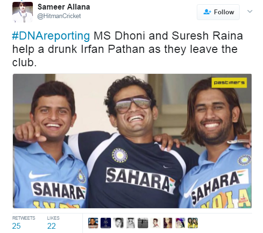Open the #DNAreporting hashtag
Image resolution: width=263 pixels, height=233 pixels.
point(51,36)
